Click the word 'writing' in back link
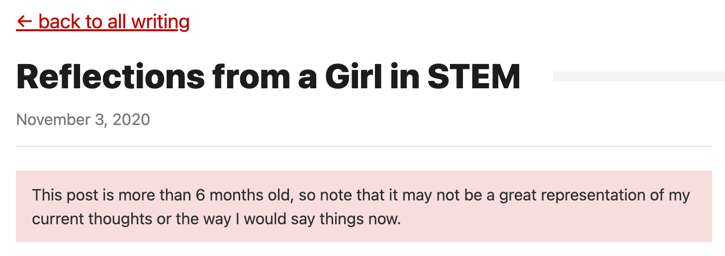The image size is (725, 256). 160,22
